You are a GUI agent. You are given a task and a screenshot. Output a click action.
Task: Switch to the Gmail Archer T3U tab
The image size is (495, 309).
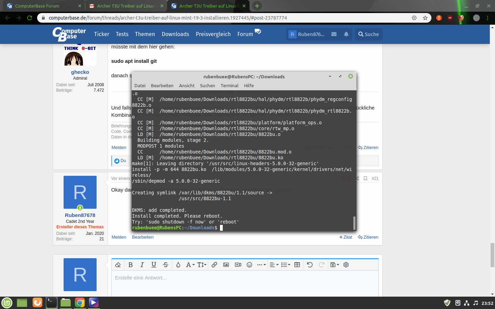(x=126, y=6)
